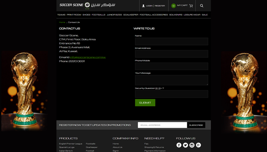Open the Facebook social icon
Image resolution: width=267 pixels, height=152 pixels.
179,145
